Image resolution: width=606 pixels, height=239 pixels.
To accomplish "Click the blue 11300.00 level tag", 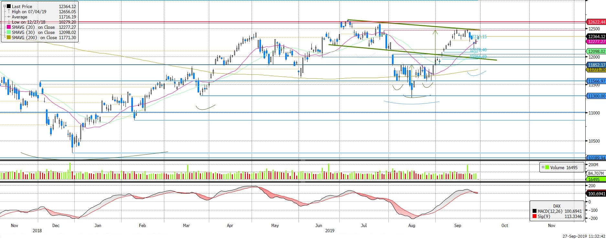I will [596, 96].
